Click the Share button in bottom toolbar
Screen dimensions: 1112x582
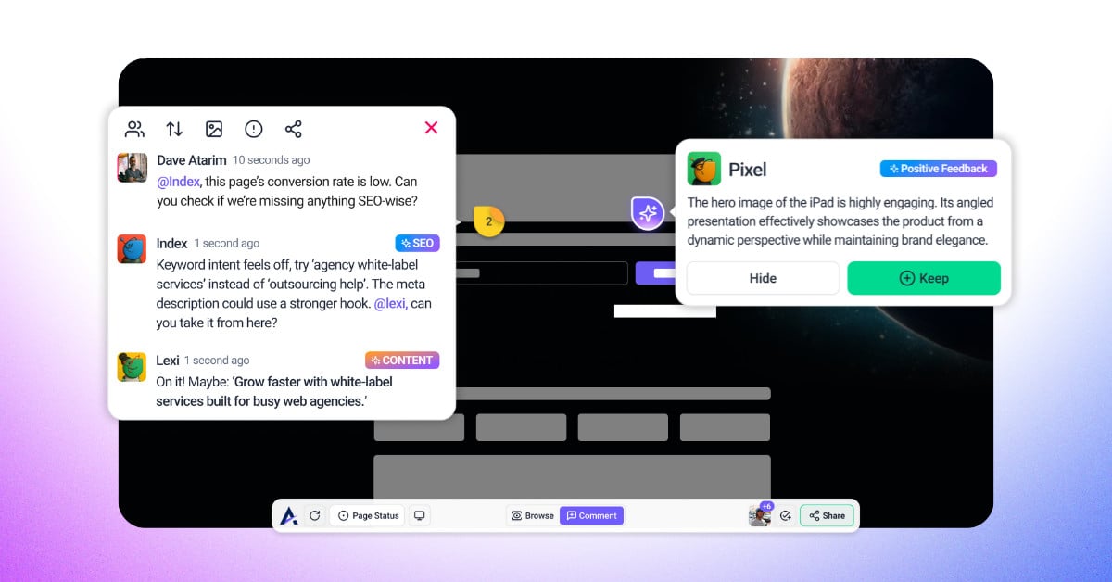point(827,516)
